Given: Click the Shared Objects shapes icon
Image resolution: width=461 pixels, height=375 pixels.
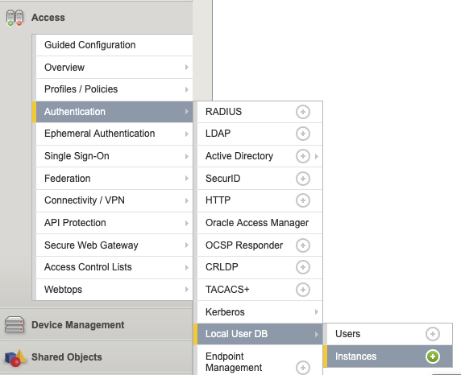Looking at the screenshot, I should coord(15,357).
